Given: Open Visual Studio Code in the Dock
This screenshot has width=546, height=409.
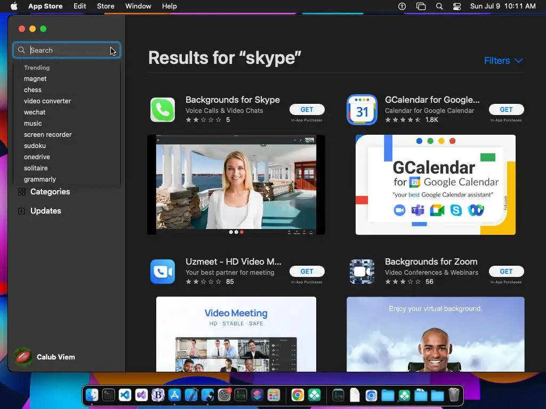Looking at the screenshot, I should pos(125,395).
